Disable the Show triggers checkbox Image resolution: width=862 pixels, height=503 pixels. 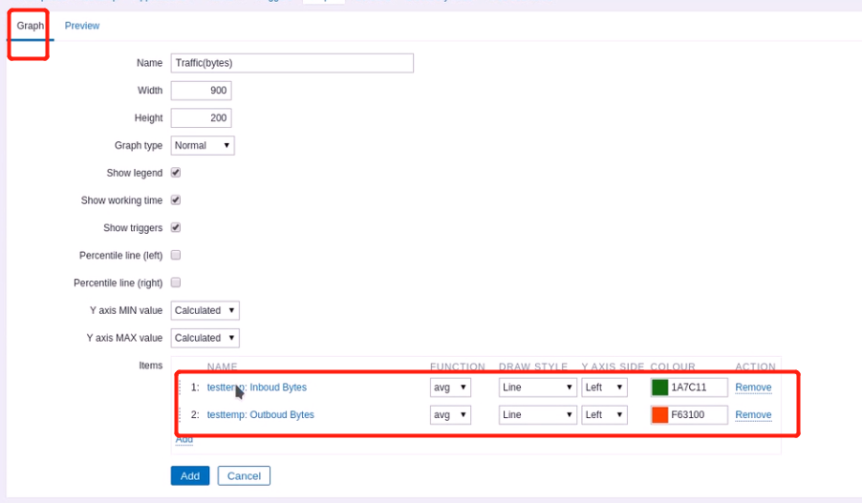click(x=176, y=227)
